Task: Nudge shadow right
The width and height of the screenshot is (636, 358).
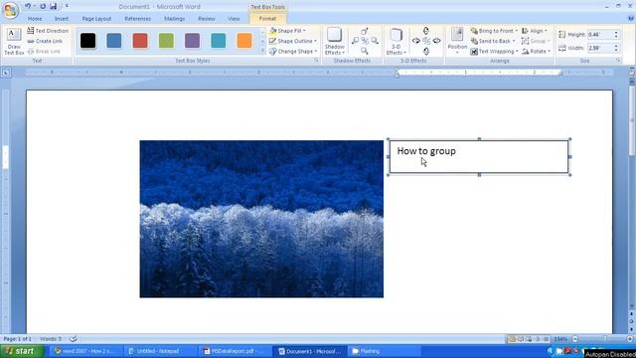Action: 375,41
